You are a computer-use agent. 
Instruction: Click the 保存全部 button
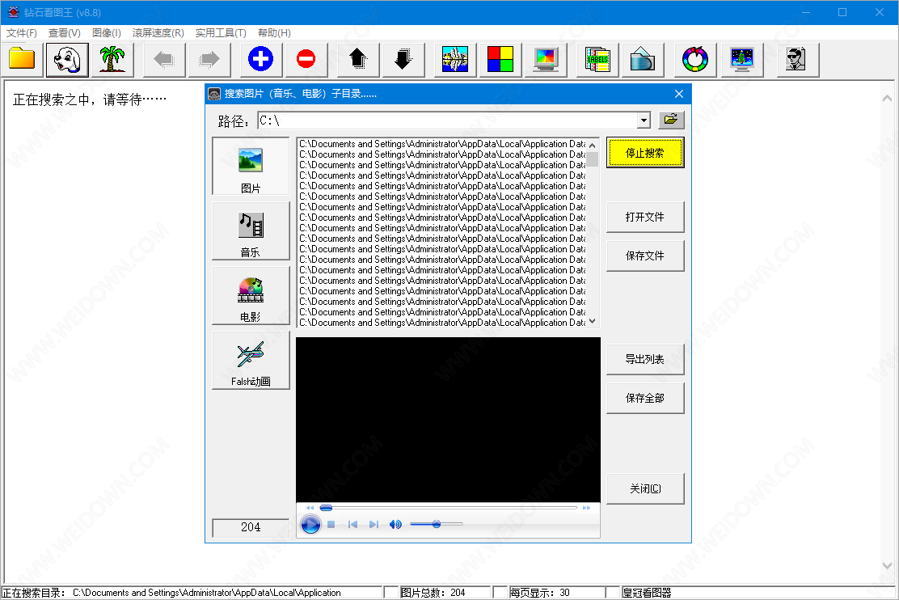[645, 398]
